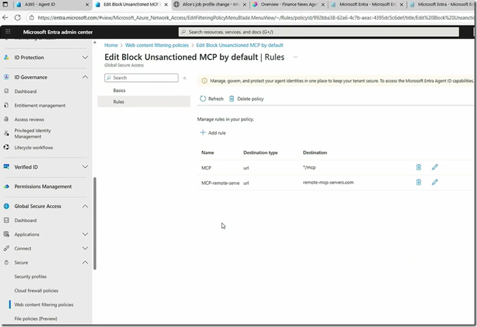Image resolution: width=477 pixels, height=327 pixels.
Task: Click the browser address bar URL
Action: click(x=256, y=18)
